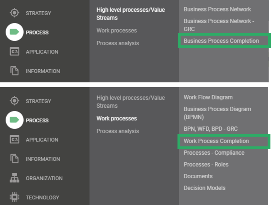The image size is (271, 205).
Task: Click the Strategy icon in bottom sidebar
Action: (x=14, y=101)
